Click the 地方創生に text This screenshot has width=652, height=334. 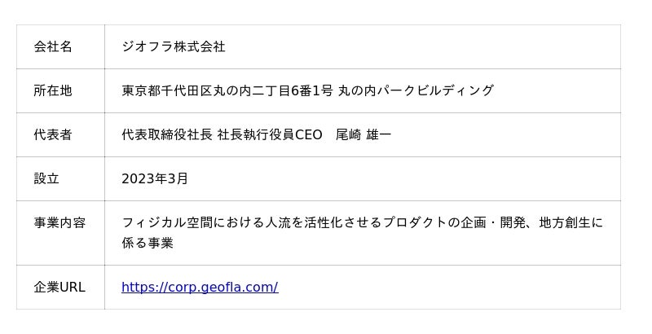[x=571, y=222]
